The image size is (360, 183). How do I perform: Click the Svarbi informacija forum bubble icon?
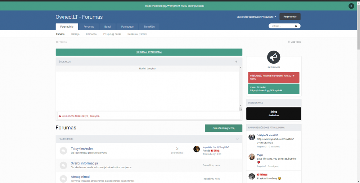63,165
